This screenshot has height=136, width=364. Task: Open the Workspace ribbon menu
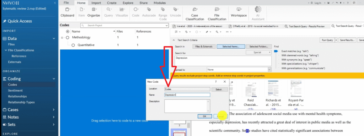[x=239, y=12]
